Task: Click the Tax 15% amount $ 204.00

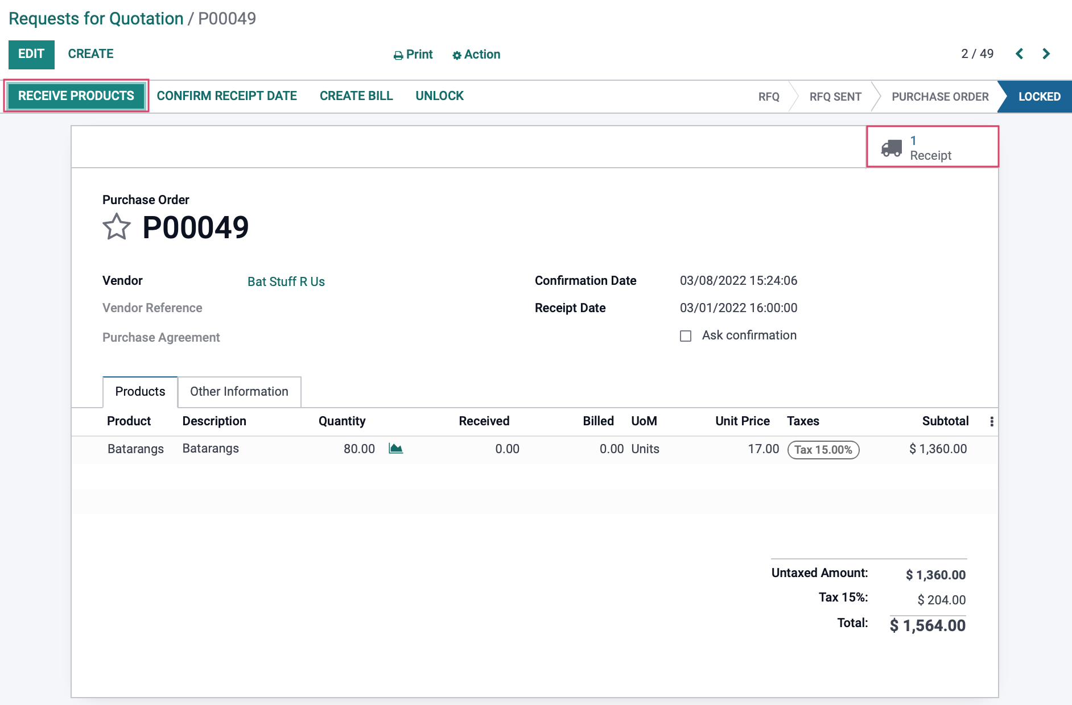Action: pyautogui.click(x=942, y=600)
